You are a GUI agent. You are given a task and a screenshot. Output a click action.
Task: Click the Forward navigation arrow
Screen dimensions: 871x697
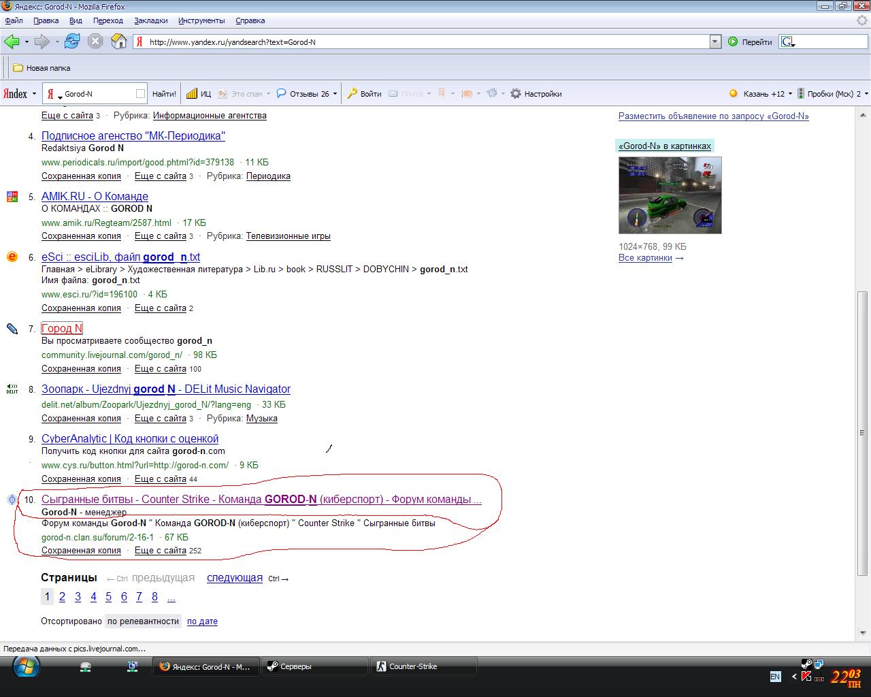[x=42, y=42]
